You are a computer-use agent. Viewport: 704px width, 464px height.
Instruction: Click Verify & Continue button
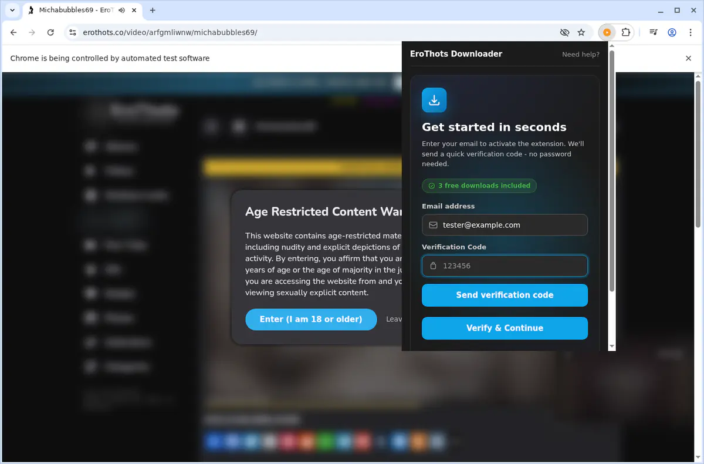pos(505,328)
